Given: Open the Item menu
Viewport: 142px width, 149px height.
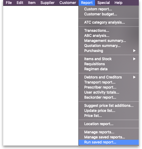Looking at the screenshot, I should click(32, 3).
